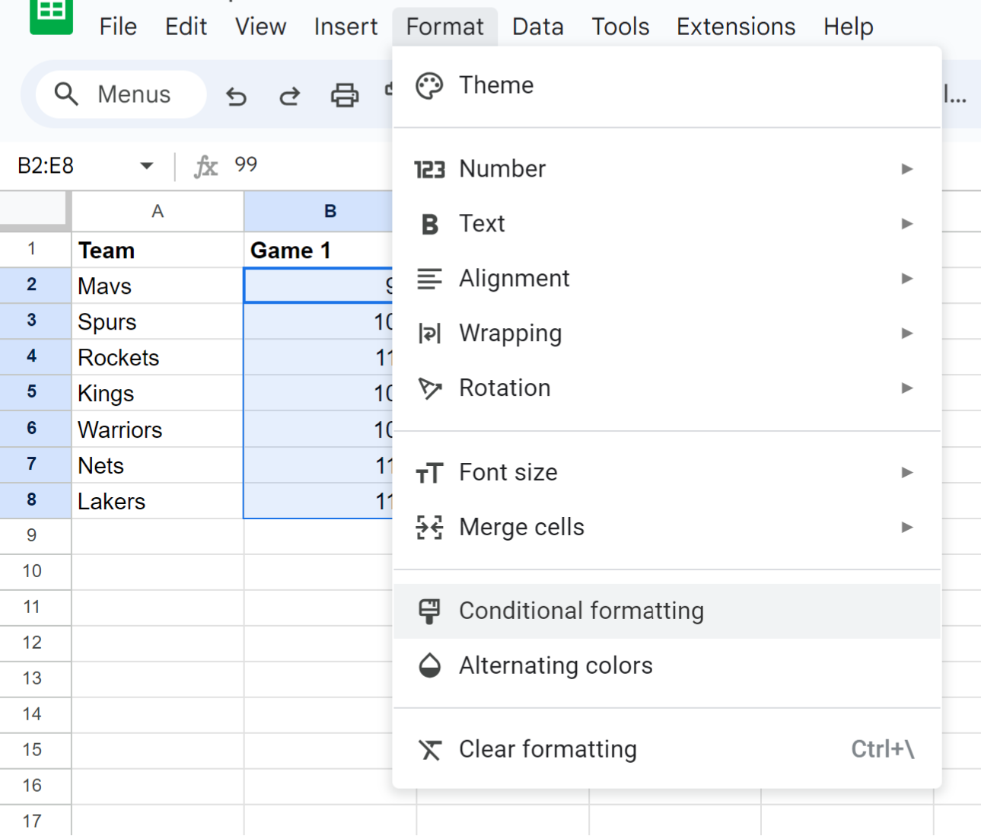Screen dimensions: 981x836
Task: Open the Data menu
Action: click(538, 27)
